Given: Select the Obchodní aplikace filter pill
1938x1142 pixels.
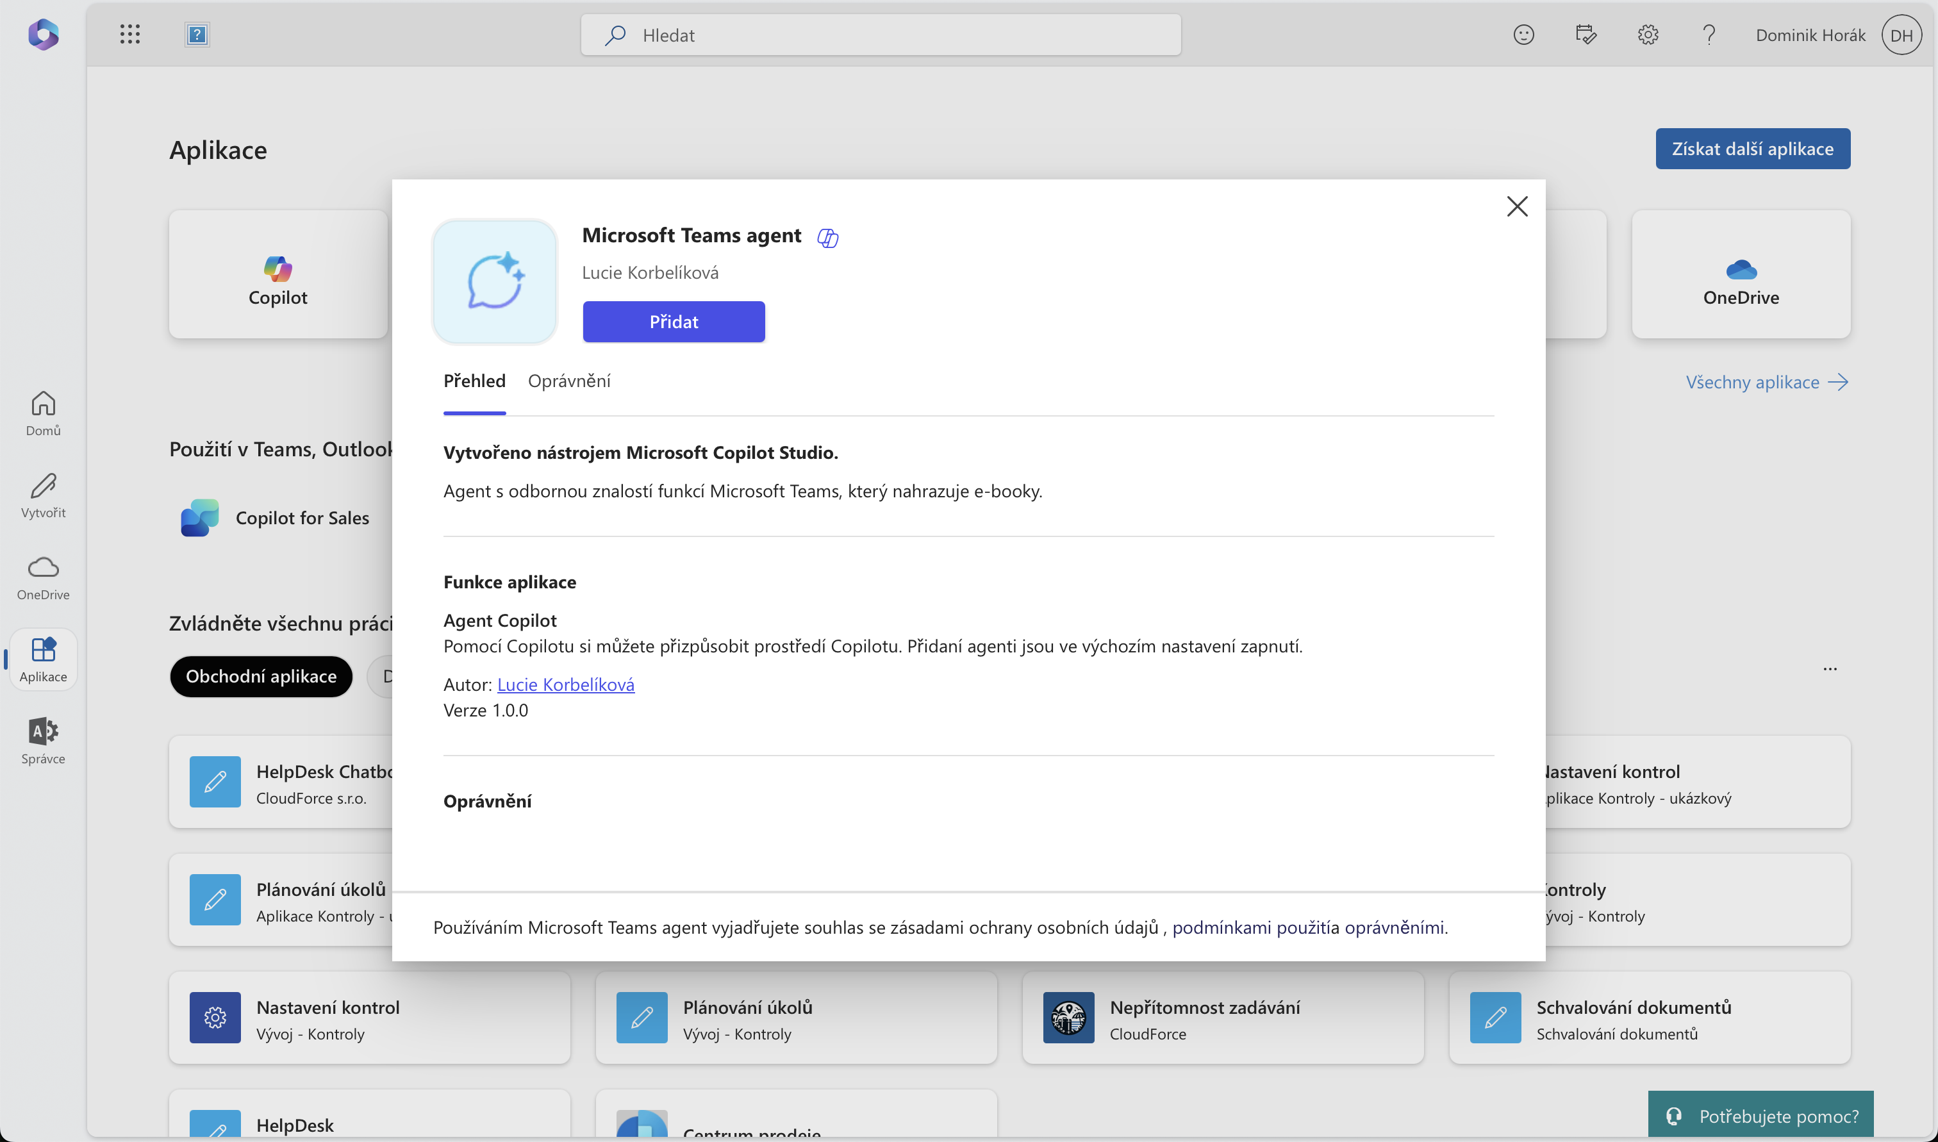Looking at the screenshot, I should pos(261,677).
